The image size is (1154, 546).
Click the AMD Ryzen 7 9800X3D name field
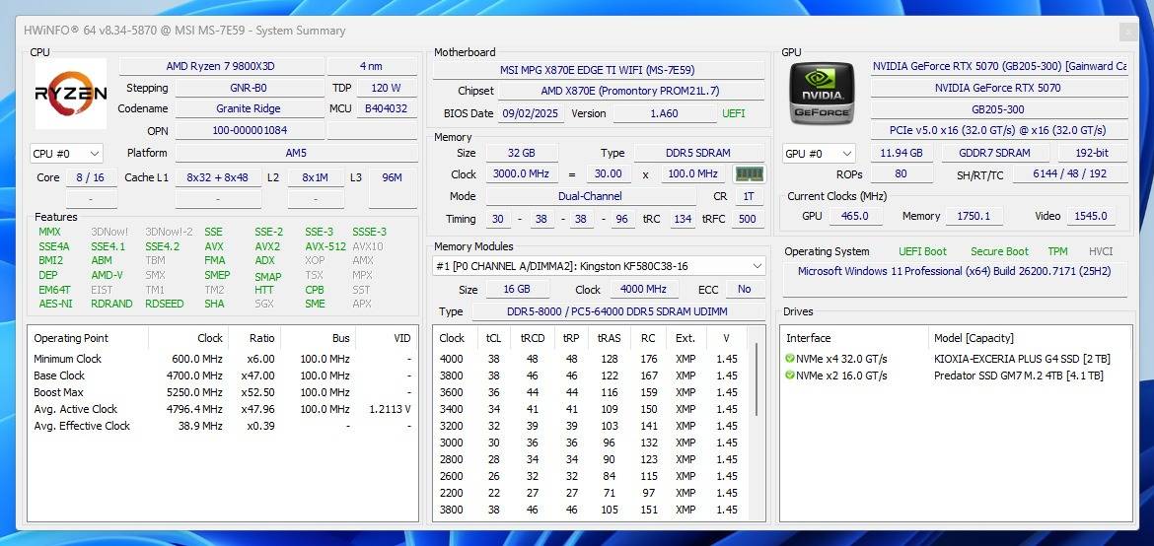point(220,66)
